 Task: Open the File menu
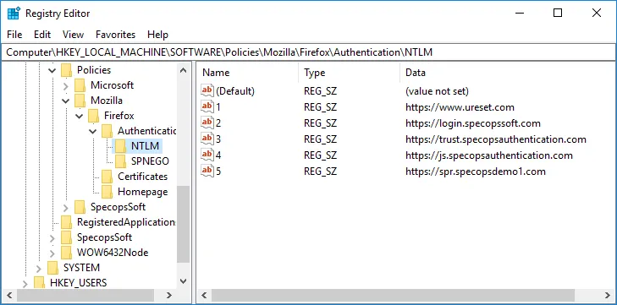pyautogui.click(x=14, y=35)
